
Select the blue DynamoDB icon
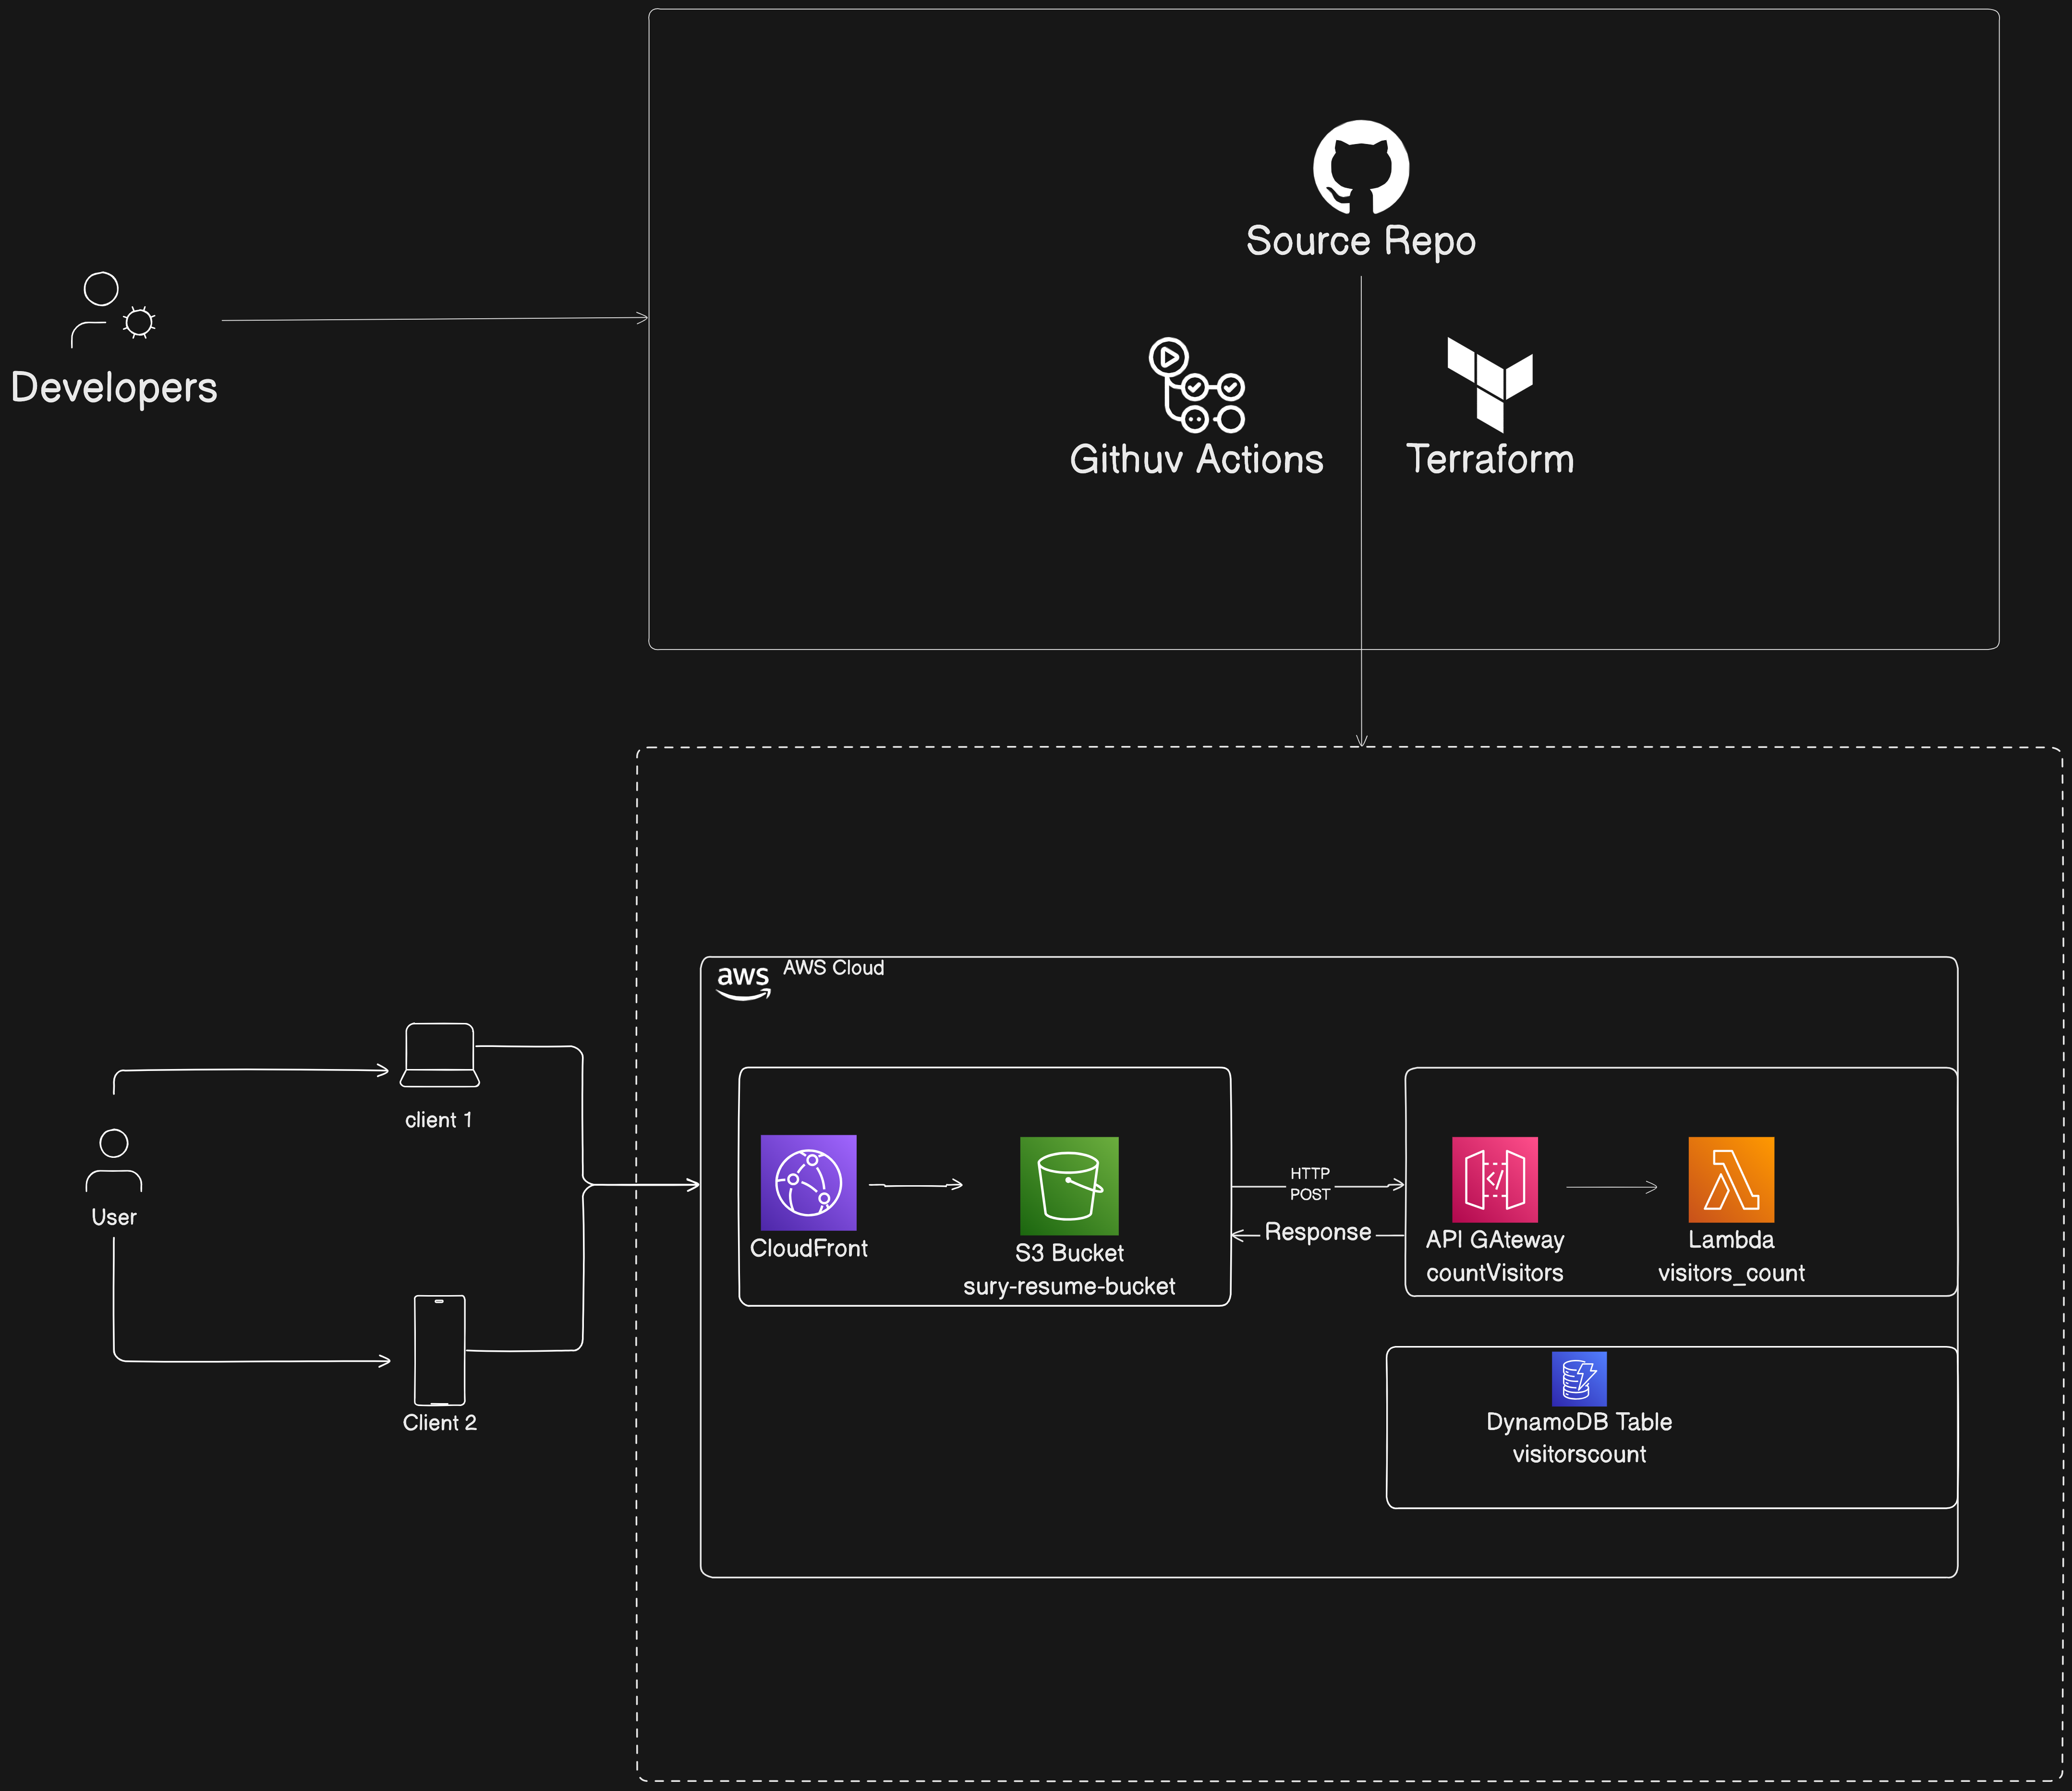pyautogui.click(x=1579, y=1378)
